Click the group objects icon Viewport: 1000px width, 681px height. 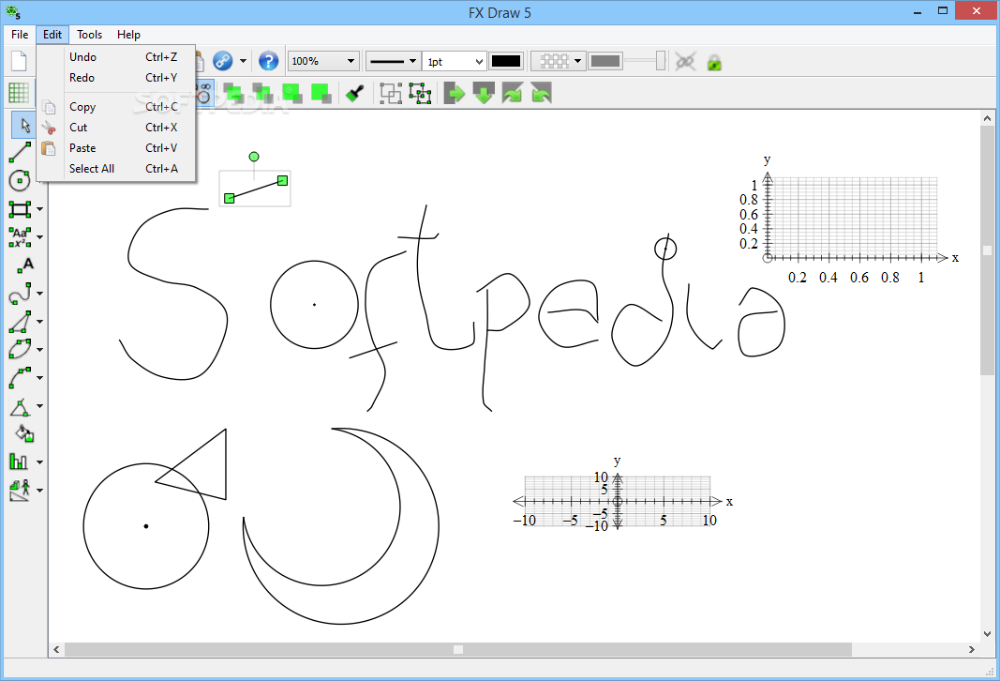pyautogui.click(x=390, y=93)
